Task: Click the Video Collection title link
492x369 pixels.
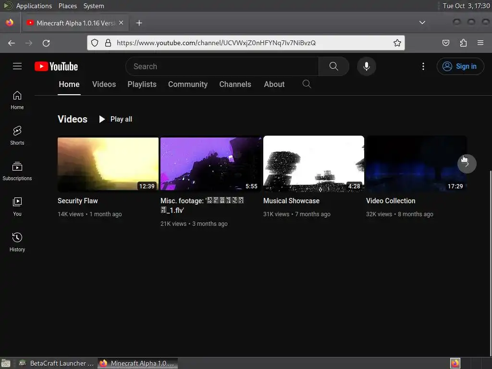Action: 390,201
